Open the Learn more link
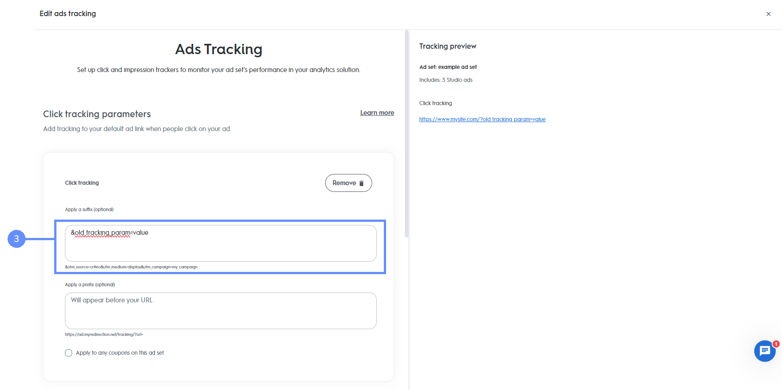782x390 pixels. coord(377,112)
